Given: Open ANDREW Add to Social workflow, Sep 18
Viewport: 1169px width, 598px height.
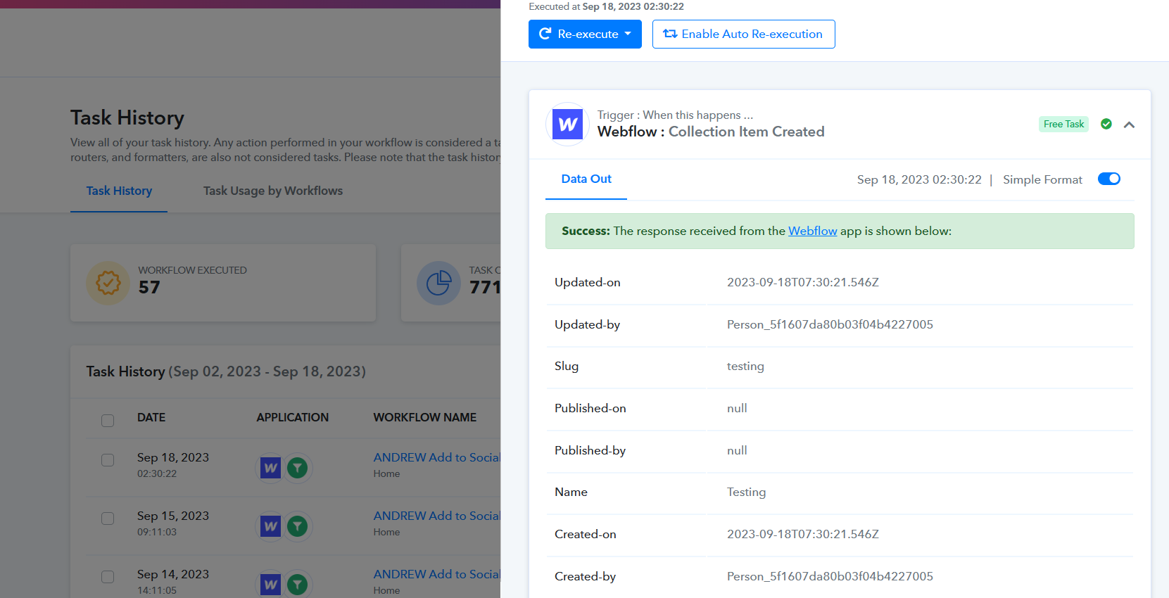Looking at the screenshot, I should [x=436, y=457].
